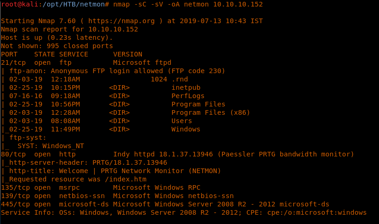The width and height of the screenshot is (379, 224).
Task: Click the PerfLogs directory entry
Action: click(188, 96)
